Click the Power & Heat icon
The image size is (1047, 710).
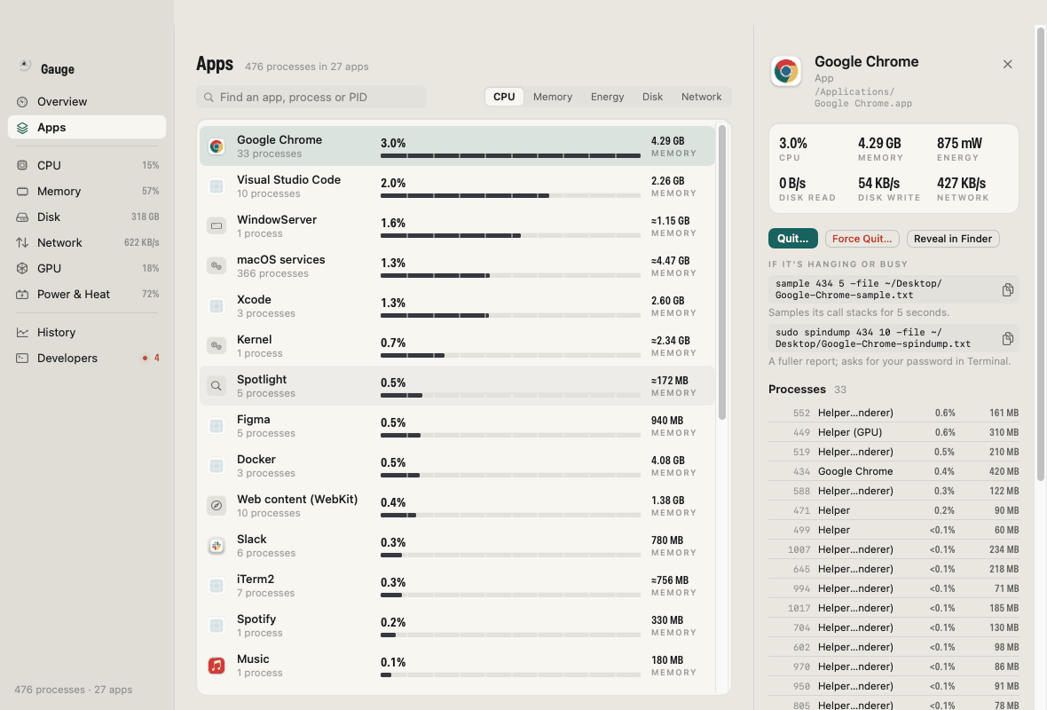click(x=22, y=295)
